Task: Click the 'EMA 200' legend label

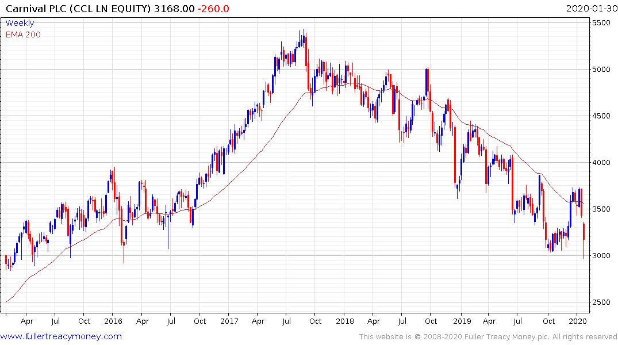Action: point(23,34)
